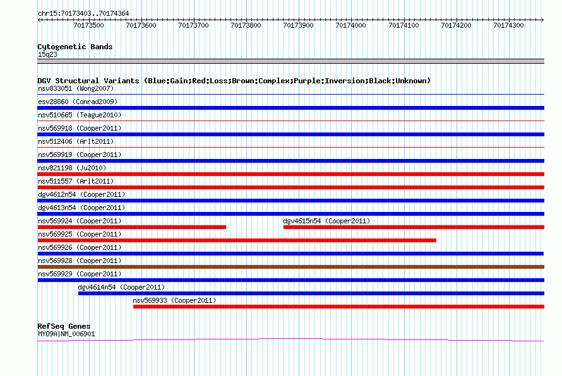
Task: Click the RefSeq Genes track heading
Action: coord(64,326)
